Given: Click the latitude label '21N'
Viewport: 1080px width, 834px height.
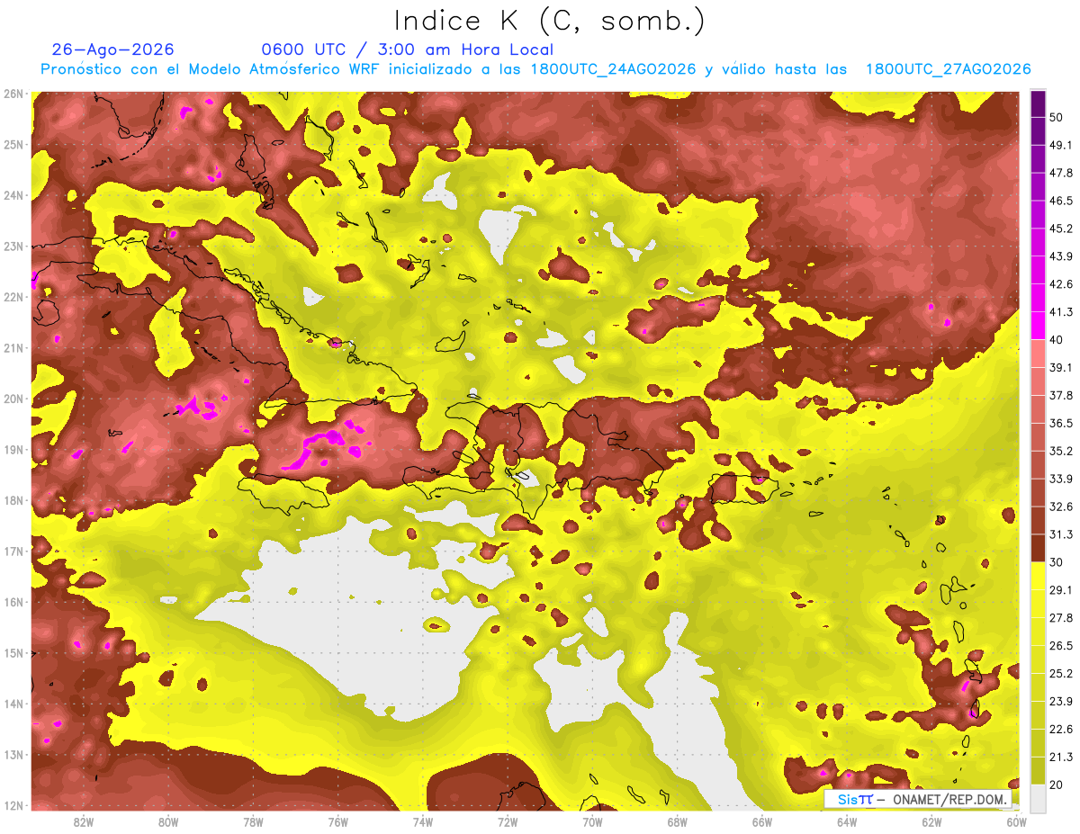Looking at the screenshot, I should 13,347.
